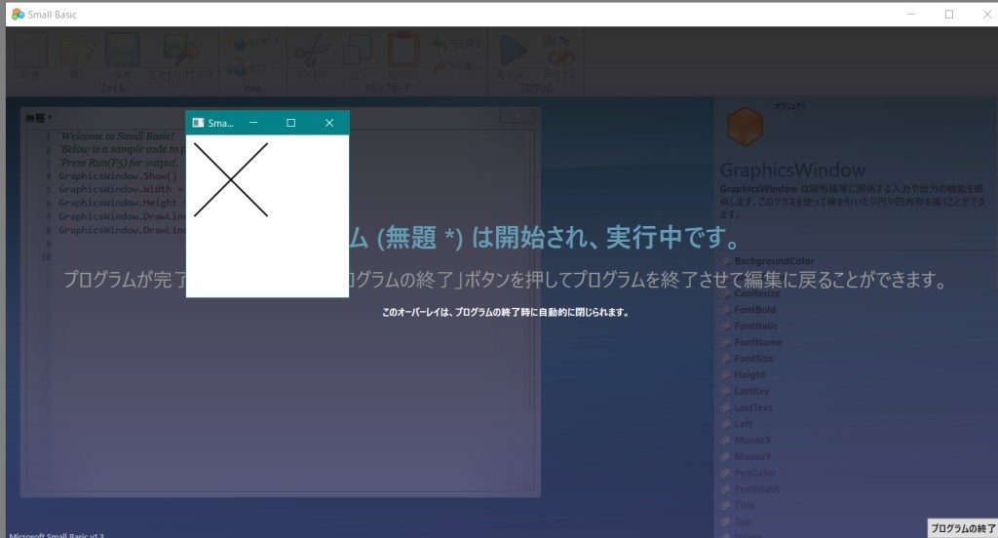
Task: Click the プログラムの終了 button
Action: (962, 528)
